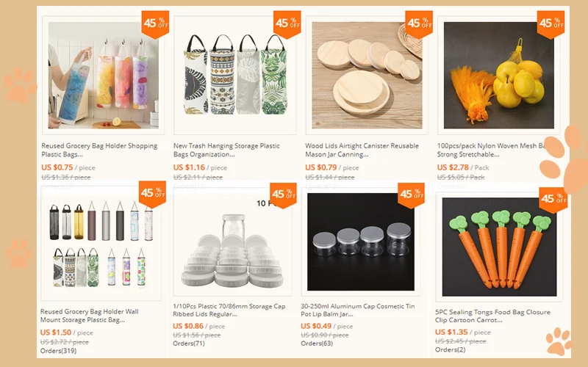588x367 pixels.
Task: Open the Wall Mount Storage bag holders image
Action: point(101,244)
